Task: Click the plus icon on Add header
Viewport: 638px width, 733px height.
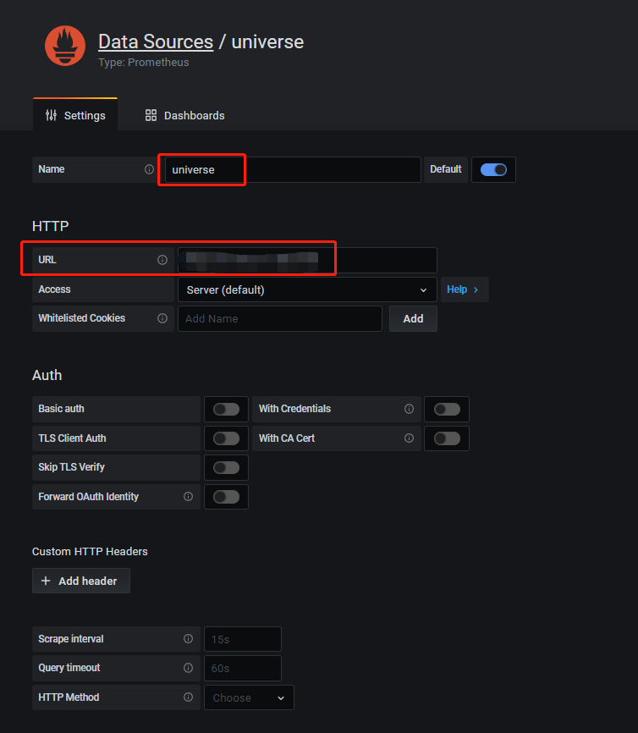Action: [47, 581]
